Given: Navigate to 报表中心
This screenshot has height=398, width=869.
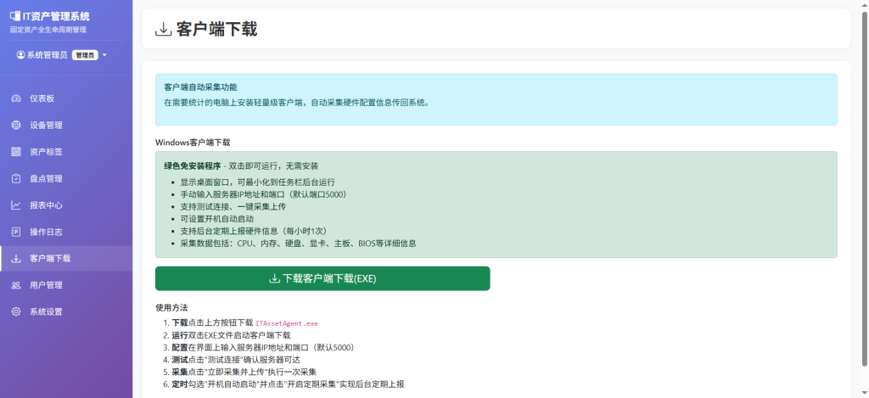Looking at the screenshot, I should (x=66, y=205).
